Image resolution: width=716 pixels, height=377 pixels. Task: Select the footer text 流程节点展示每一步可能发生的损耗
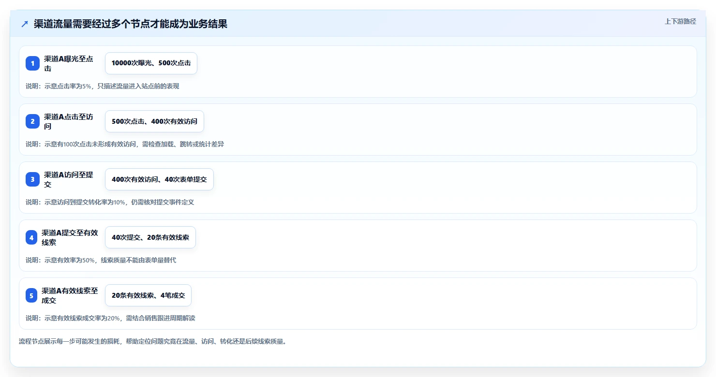tap(152, 341)
